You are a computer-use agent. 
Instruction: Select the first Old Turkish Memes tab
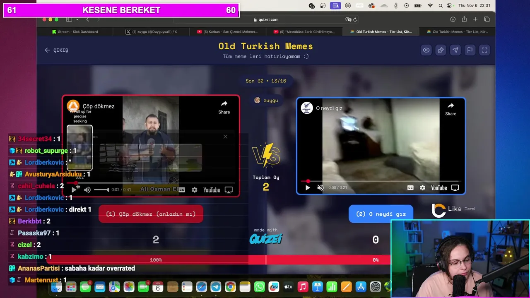(381, 32)
